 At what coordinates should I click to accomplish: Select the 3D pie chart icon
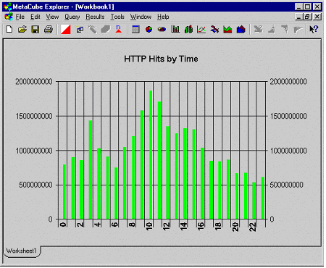[x=162, y=30]
